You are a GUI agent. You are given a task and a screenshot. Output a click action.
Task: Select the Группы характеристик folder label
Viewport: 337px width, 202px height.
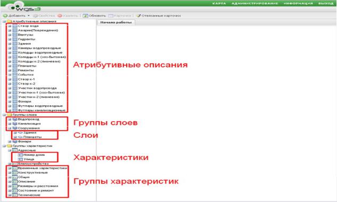click(32, 146)
